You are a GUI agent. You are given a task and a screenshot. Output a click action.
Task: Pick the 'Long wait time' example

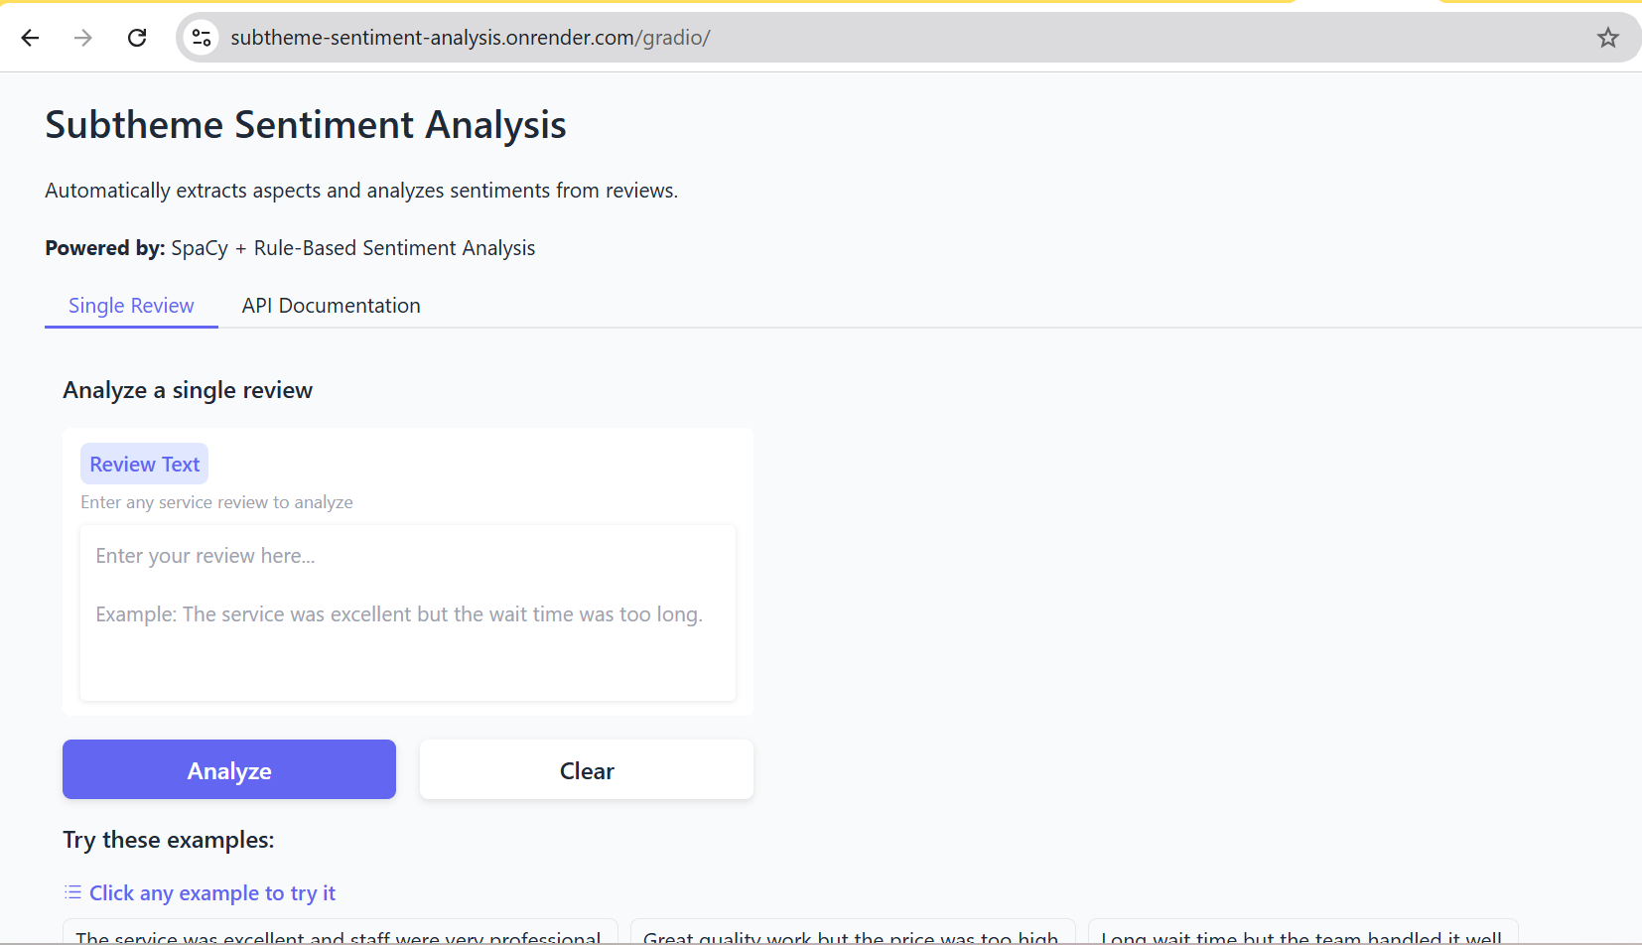tap(1301, 935)
